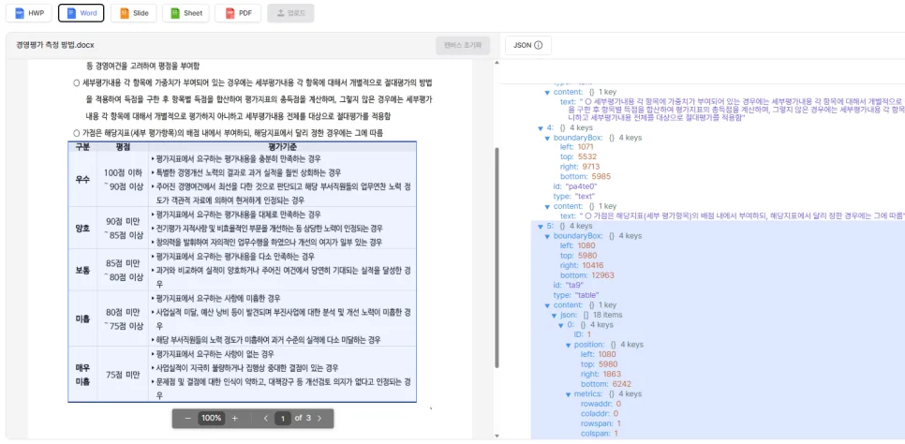Collapse the position object in JSON tree
The width and height of the screenshot is (905, 444).
(x=568, y=345)
